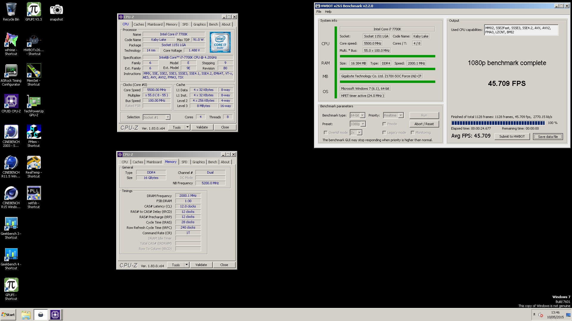Launch GPUPI V3.3 desktop icon
The image size is (572, 321).
pos(34,12)
